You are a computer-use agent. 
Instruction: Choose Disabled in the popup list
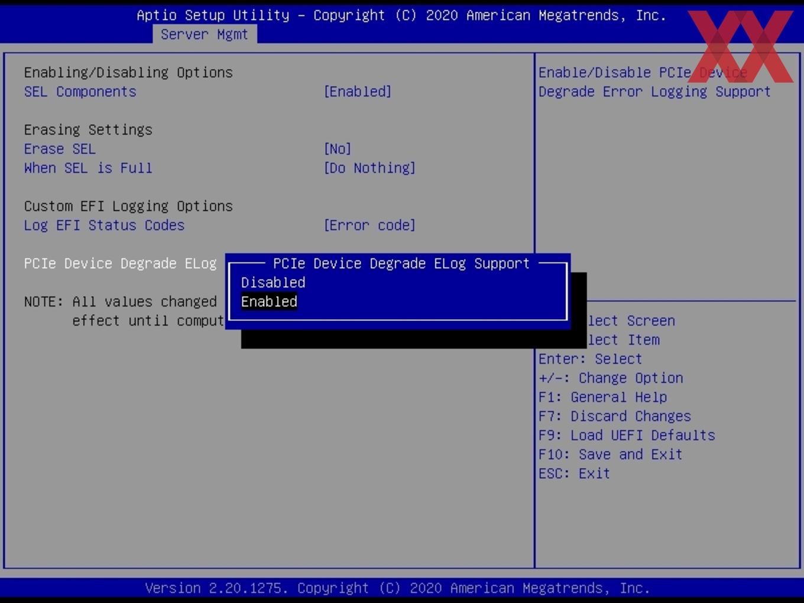tap(273, 283)
